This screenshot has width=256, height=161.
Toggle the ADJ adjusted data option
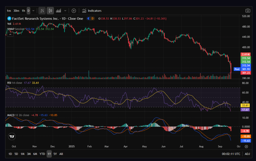(x=247, y=154)
